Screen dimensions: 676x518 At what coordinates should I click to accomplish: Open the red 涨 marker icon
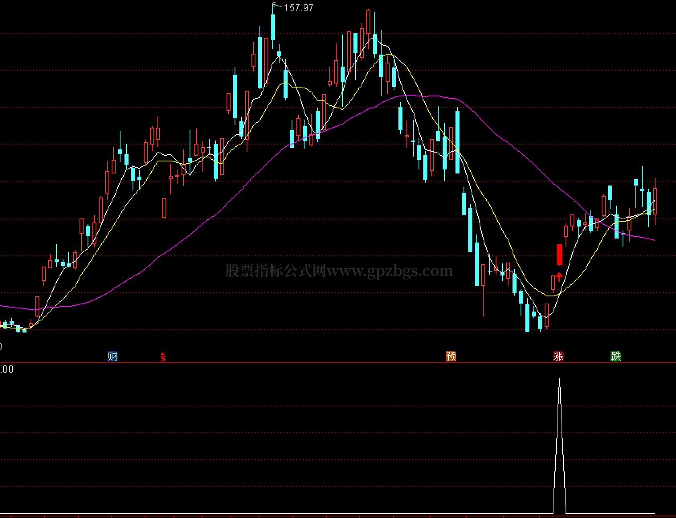pos(559,356)
